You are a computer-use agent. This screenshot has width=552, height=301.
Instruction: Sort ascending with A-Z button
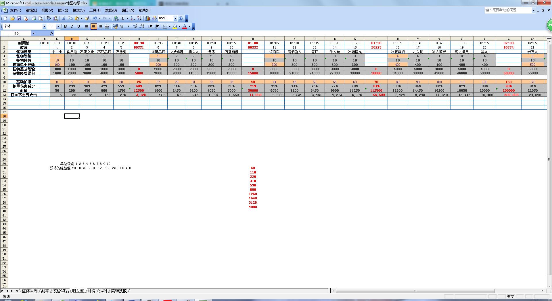[133, 18]
